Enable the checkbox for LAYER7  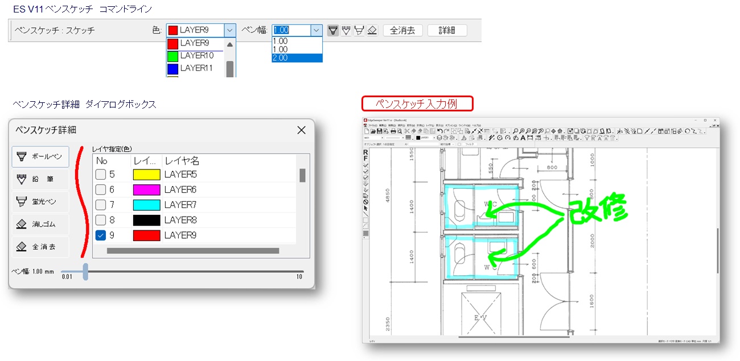click(101, 205)
